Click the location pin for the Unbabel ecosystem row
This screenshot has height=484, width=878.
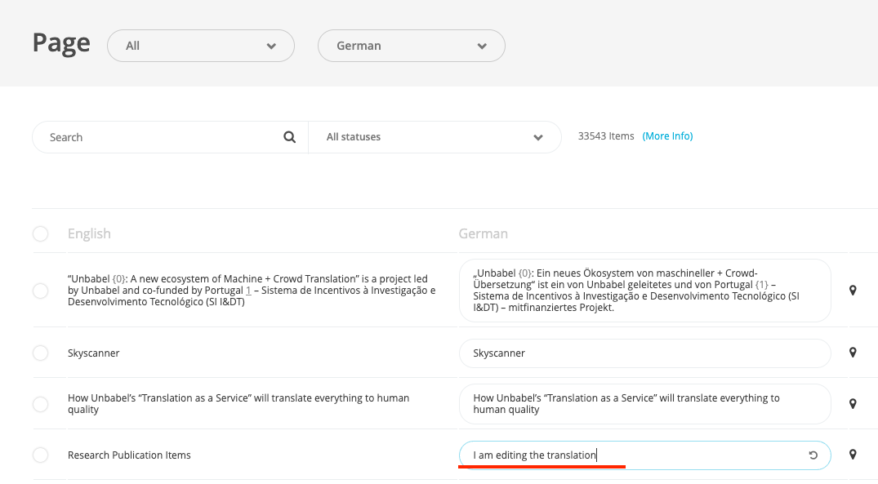pyautogui.click(x=853, y=291)
